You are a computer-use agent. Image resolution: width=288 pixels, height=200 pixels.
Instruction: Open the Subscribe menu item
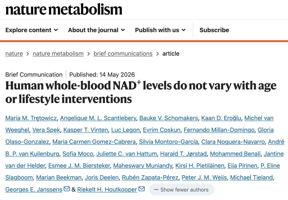tap(214, 30)
